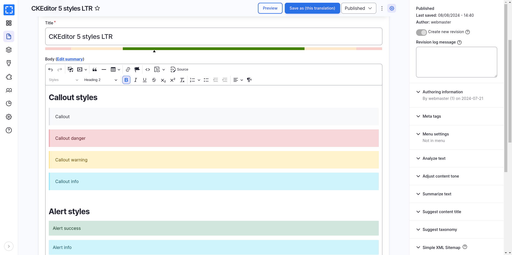Click the Redo arrow in editor toolbar
Viewport: 512px width, 255px height.
tap(60, 69)
